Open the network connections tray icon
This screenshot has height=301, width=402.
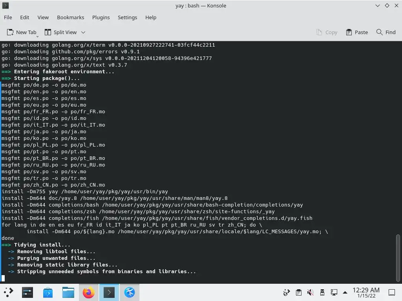pyautogui.click(x=334, y=292)
